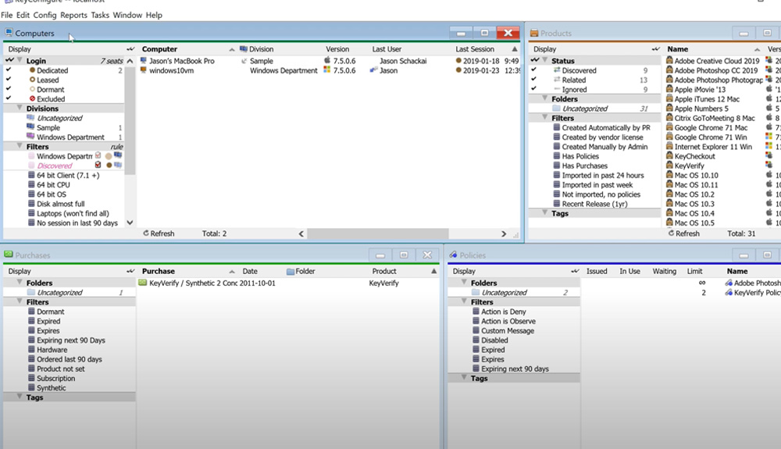Click the Computers window title icon
This screenshot has height=449, width=781.
(x=9, y=33)
